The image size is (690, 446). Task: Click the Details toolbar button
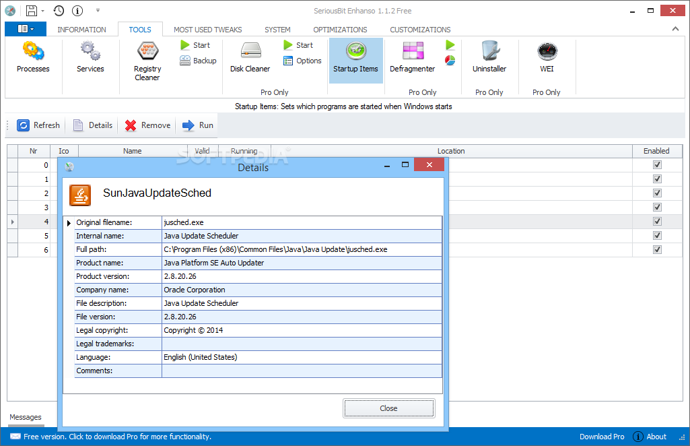coord(93,125)
